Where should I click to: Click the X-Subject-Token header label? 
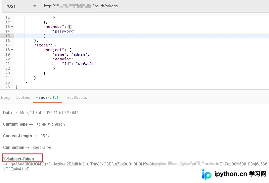(x=19, y=159)
